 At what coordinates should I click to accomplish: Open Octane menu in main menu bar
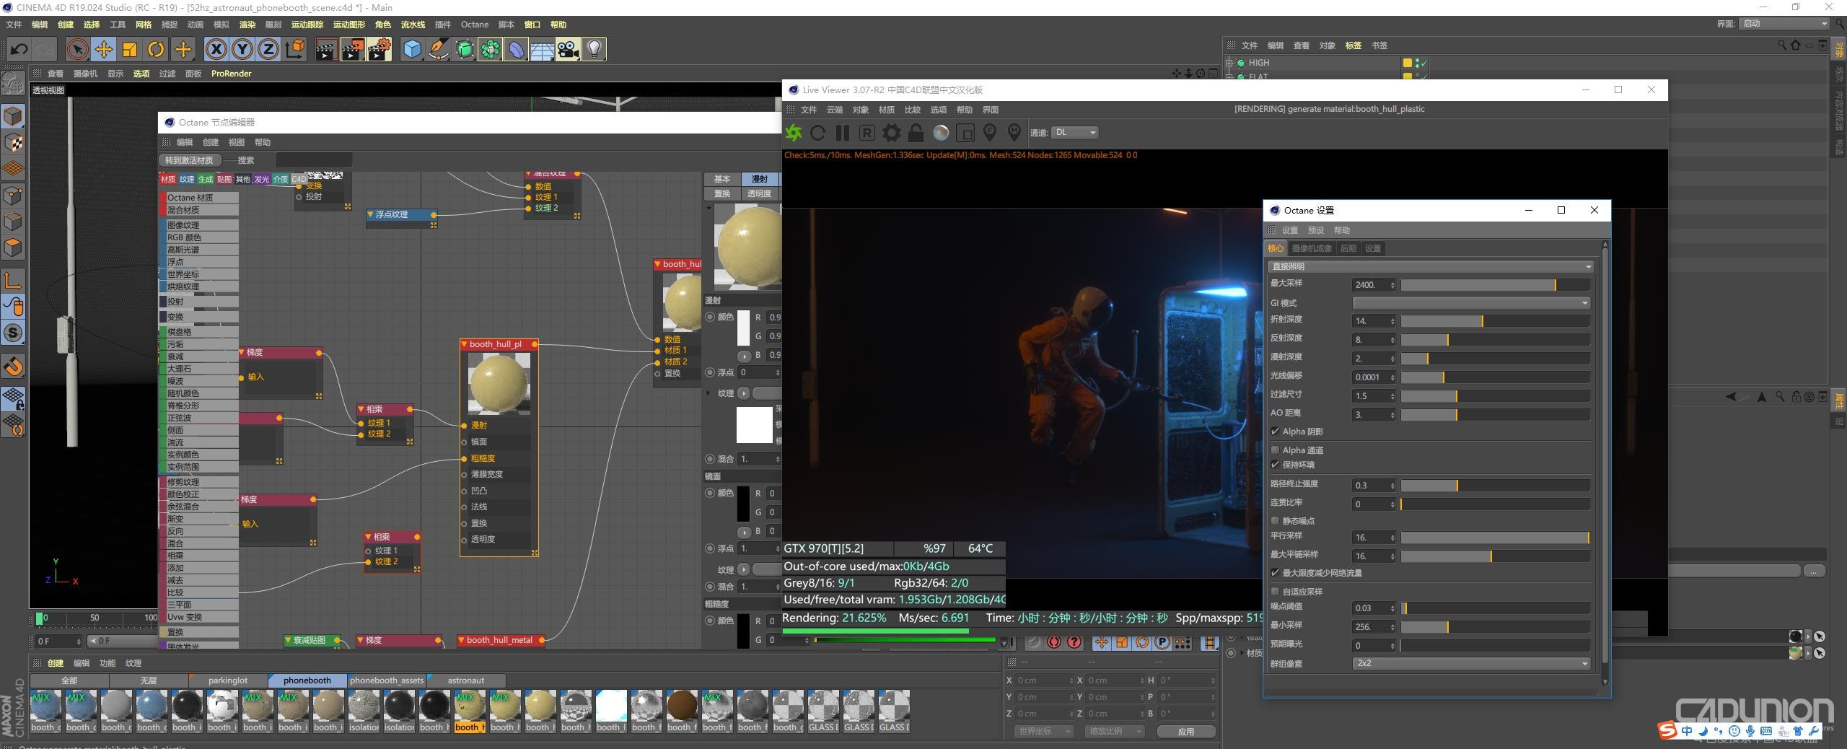pos(475,25)
